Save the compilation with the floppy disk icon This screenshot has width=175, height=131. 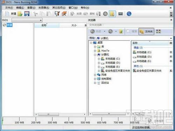coord(27,14)
